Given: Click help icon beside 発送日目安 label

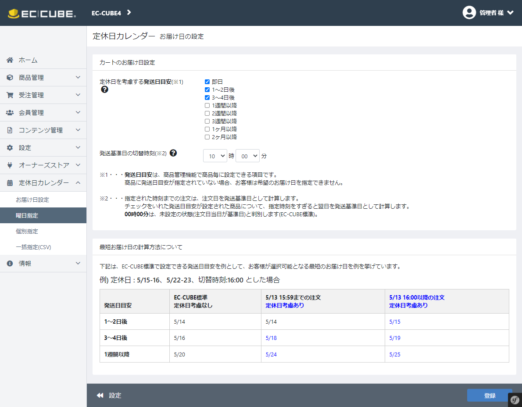Looking at the screenshot, I should click(104, 89).
